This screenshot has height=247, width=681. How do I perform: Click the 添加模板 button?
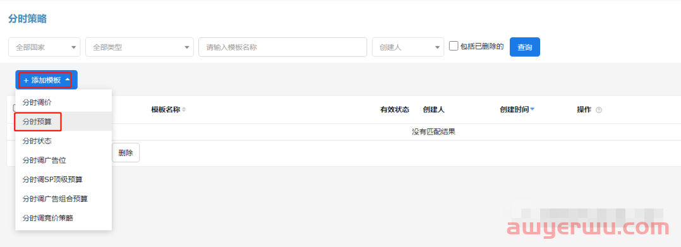point(47,80)
